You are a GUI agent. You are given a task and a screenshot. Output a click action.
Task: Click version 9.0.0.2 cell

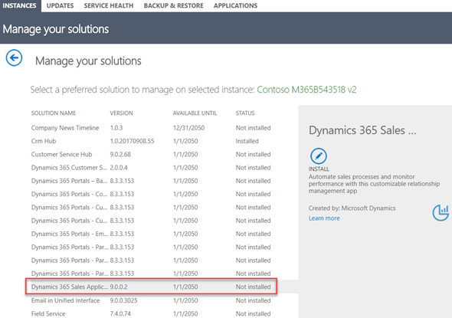click(119, 287)
